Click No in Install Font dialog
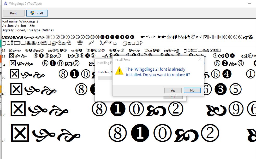The height and width of the screenshot is (159, 256). click(192, 90)
